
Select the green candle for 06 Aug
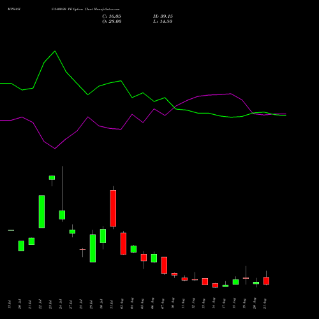pos(154,258)
